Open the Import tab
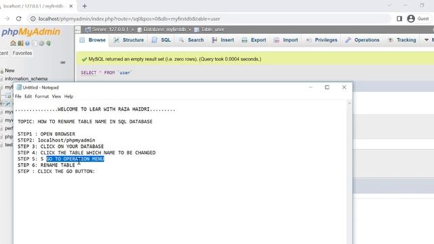This screenshot has height=244, width=434. click(286, 40)
